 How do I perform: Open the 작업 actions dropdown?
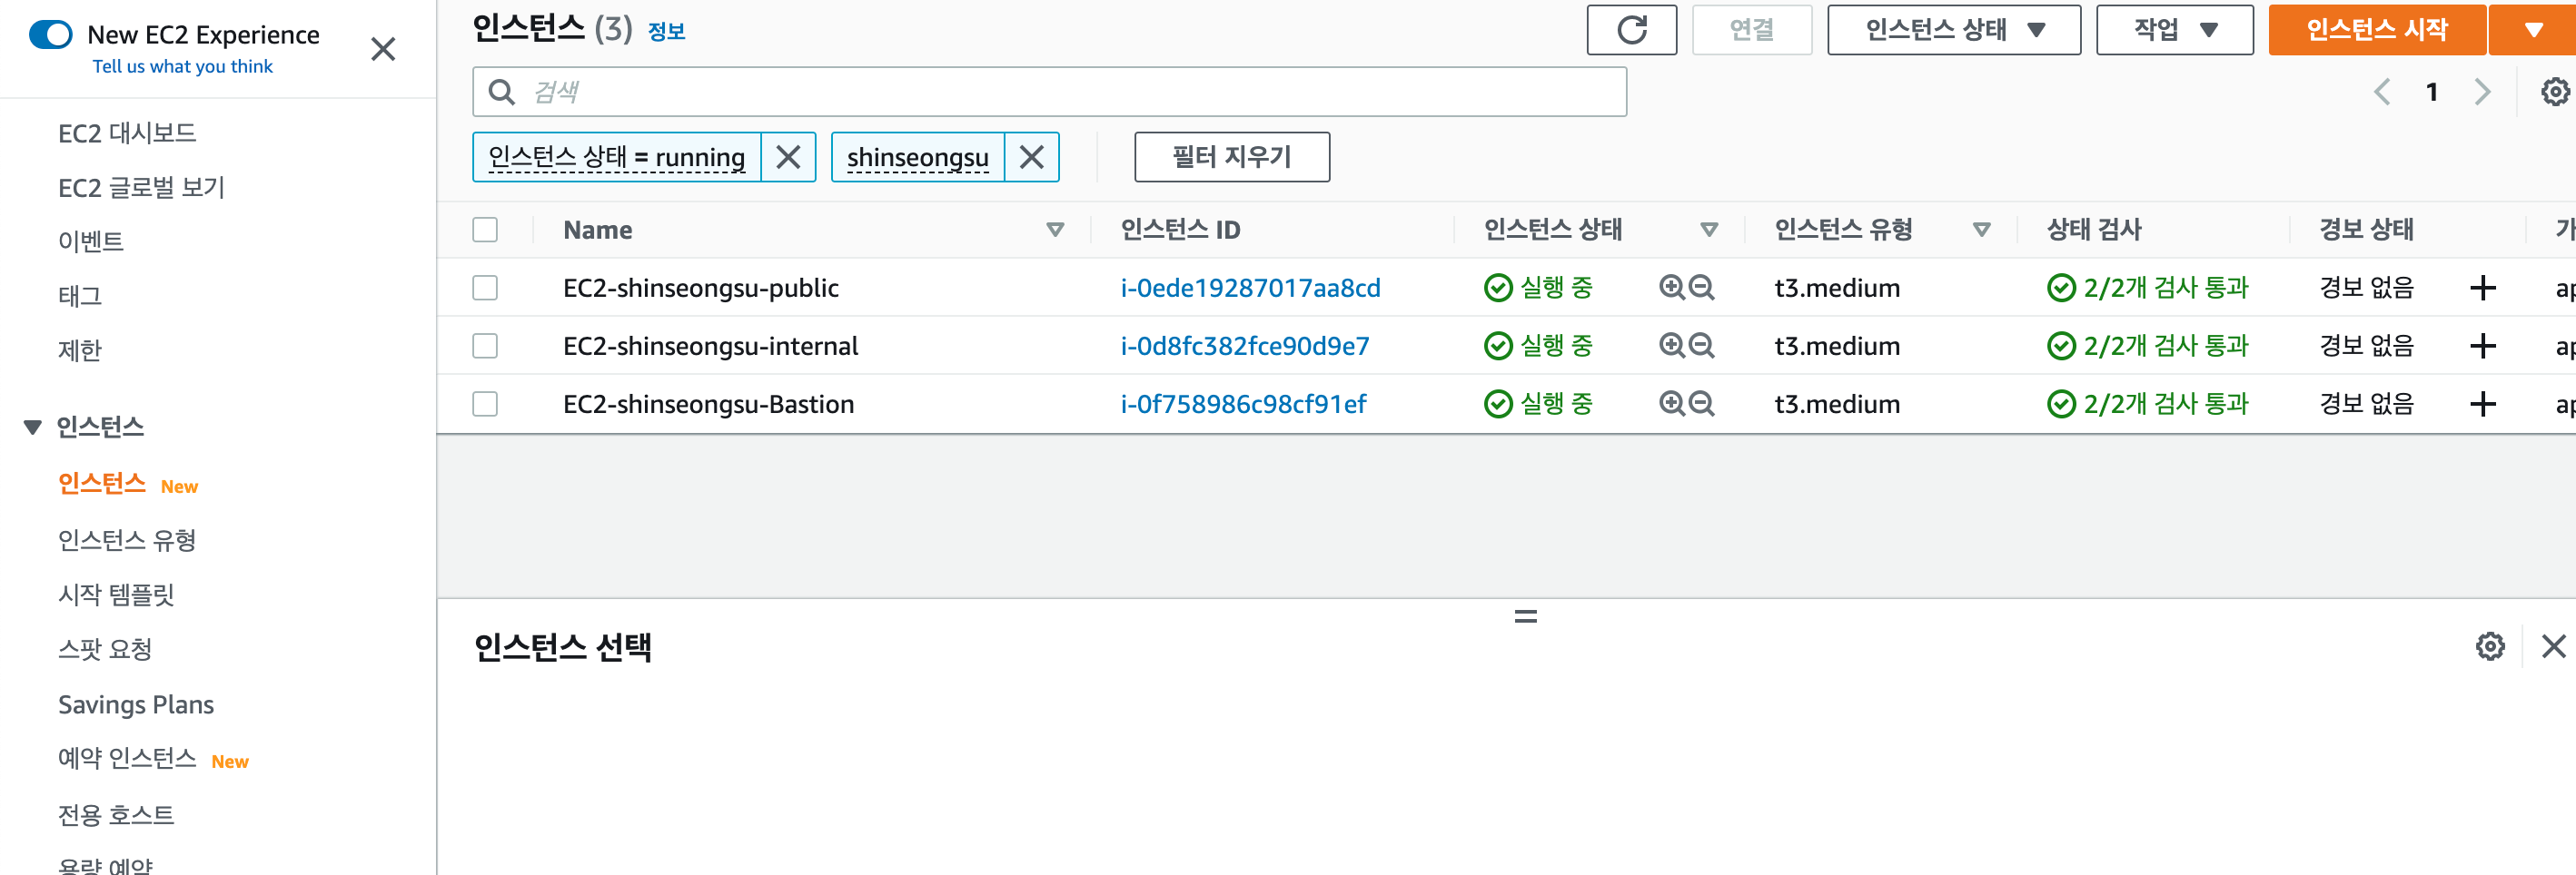pyautogui.click(x=2174, y=30)
